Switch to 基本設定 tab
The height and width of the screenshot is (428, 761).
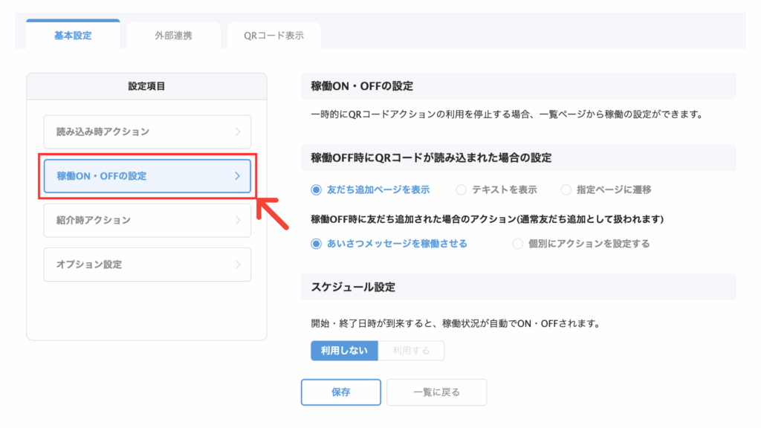pyautogui.click(x=73, y=35)
